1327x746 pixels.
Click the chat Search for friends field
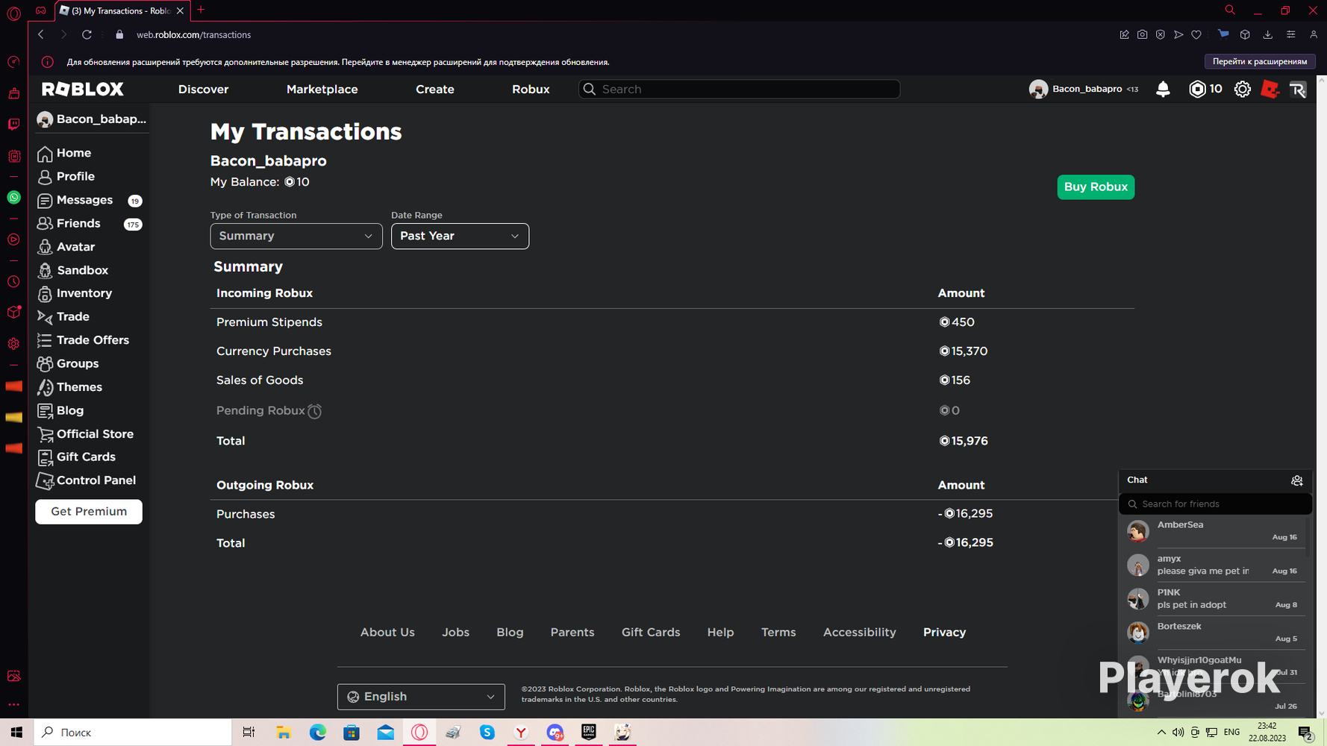click(1215, 504)
